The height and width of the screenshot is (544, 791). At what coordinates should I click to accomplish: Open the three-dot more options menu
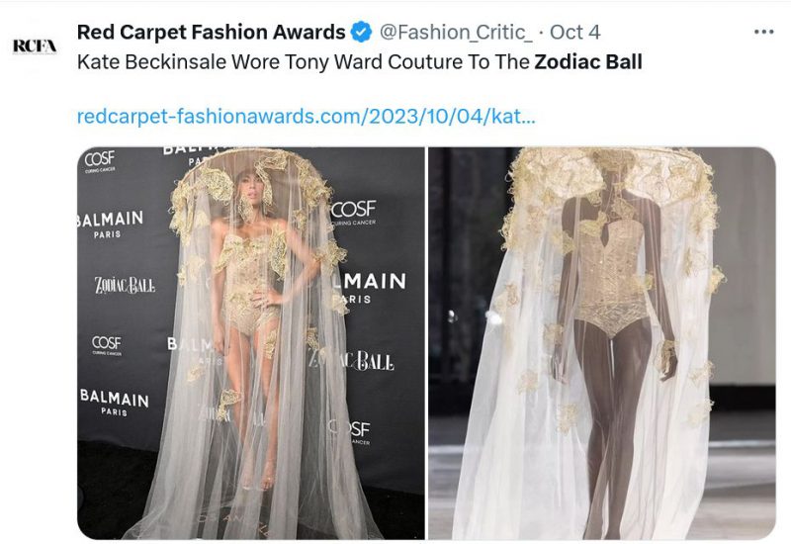click(x=763, y=32)
